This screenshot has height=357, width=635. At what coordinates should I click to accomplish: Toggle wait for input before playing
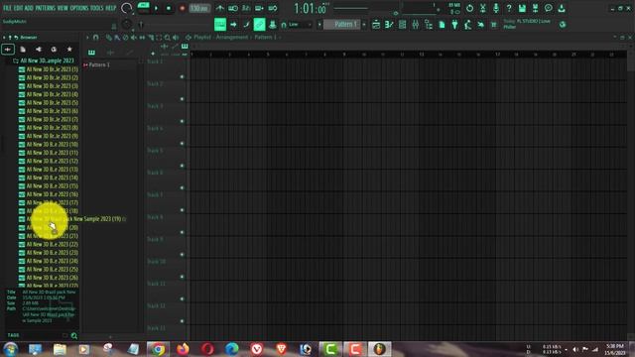pos(233,8)
